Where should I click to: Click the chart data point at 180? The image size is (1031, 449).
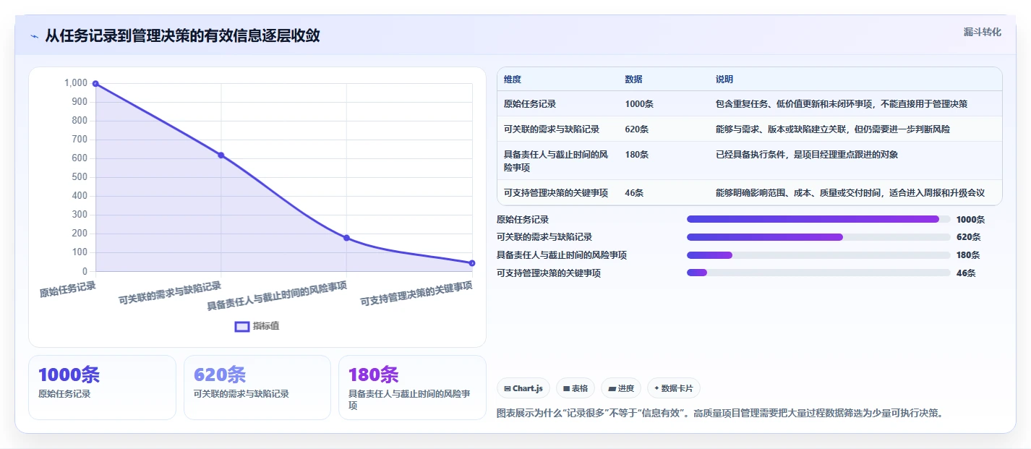346,238
